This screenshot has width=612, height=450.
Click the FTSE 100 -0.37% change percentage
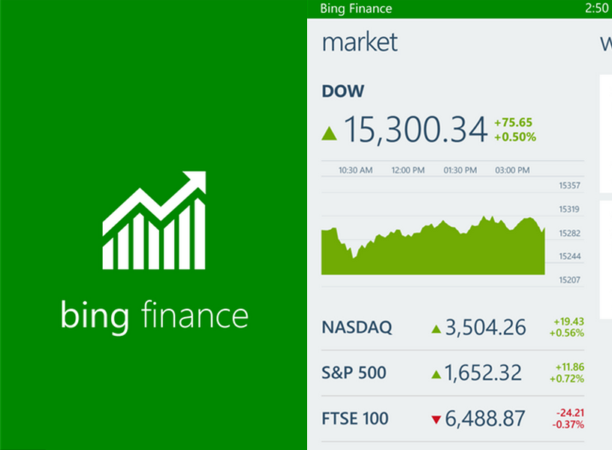567,424
